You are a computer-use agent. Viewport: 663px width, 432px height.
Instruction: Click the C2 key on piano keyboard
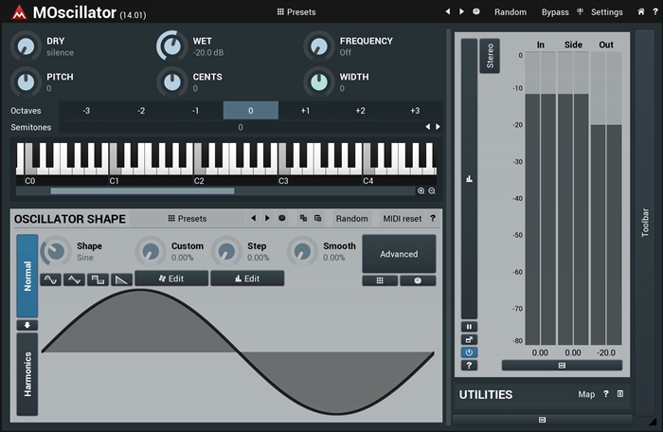(199, 170)
